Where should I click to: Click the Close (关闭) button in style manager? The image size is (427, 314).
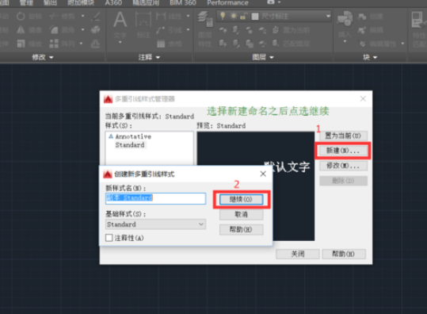click(x=298, y=254)
